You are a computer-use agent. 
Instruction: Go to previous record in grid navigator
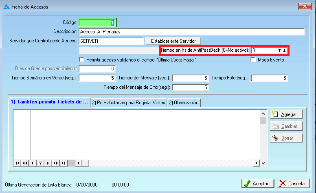pos(33,163)
